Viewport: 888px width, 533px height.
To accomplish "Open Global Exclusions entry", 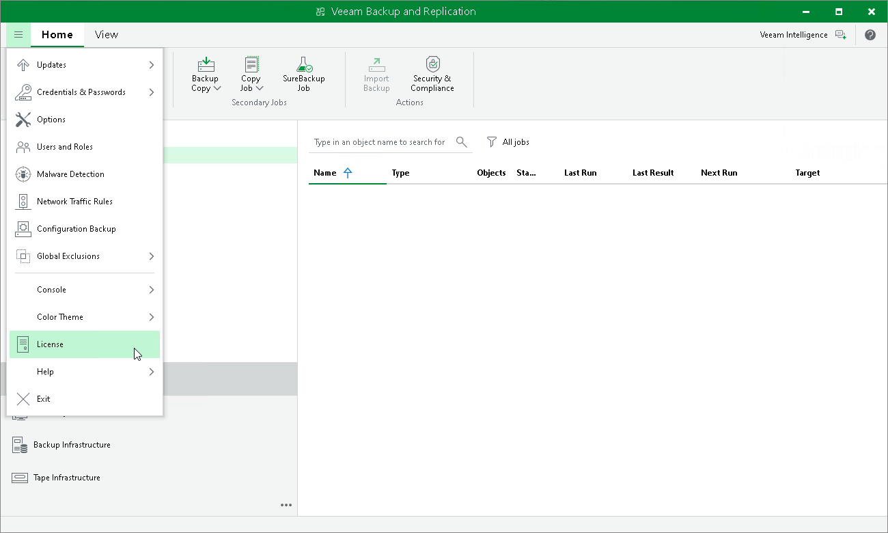I will (85, 256).
